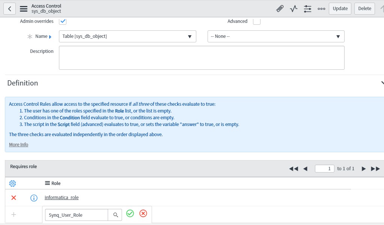The height and width of the screenshot is (225, 384).
Task: Enable the Advanced checkbox
Action: (x=257, y=21)
